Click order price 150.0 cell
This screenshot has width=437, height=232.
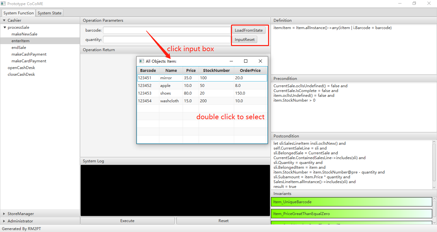[x=250, y=93]
